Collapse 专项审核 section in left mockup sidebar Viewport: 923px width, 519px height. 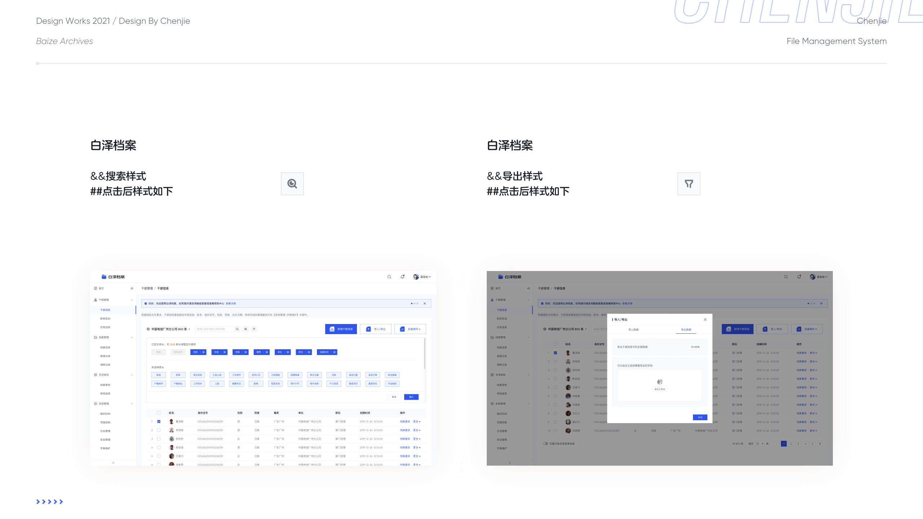(x=132, y=375)
